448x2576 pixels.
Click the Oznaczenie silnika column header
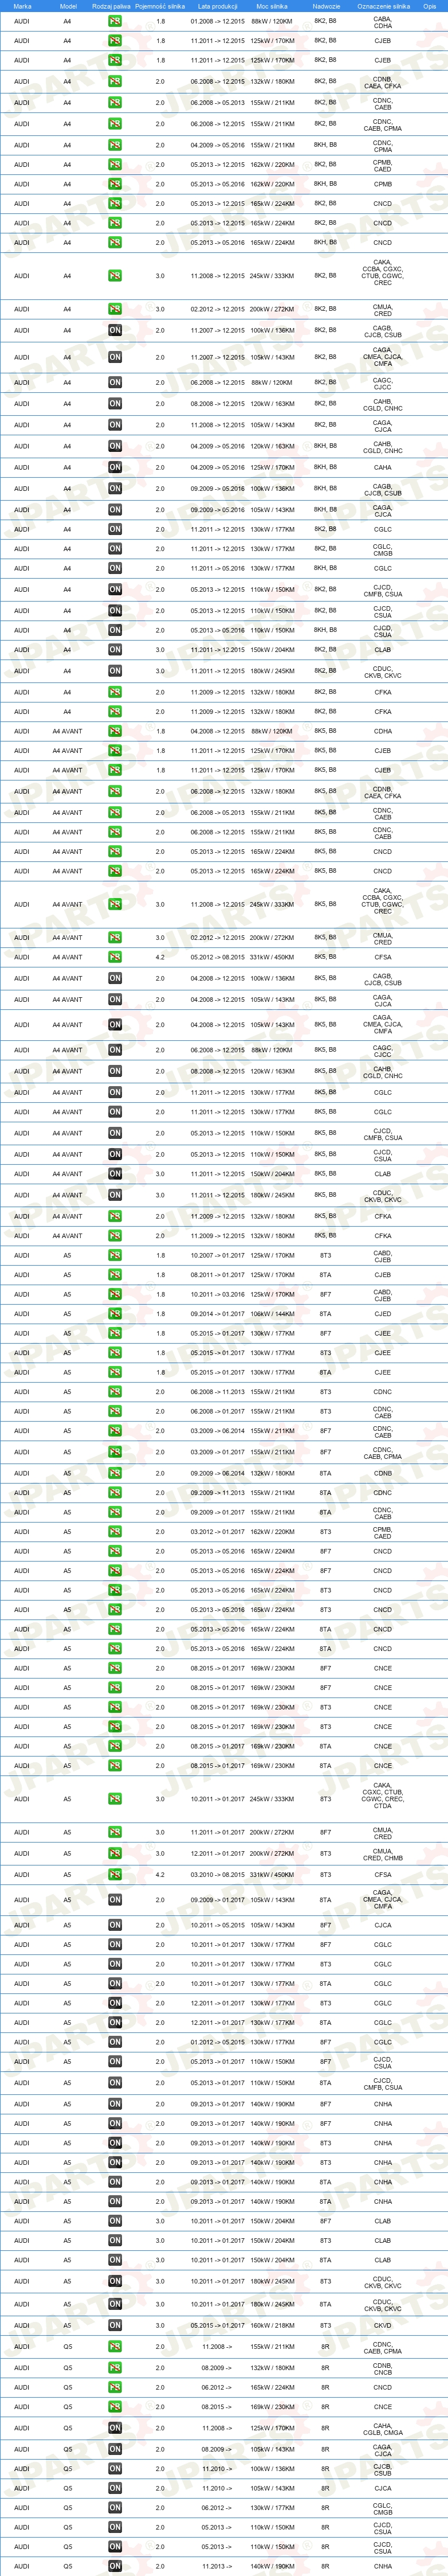tap(383, 6)
